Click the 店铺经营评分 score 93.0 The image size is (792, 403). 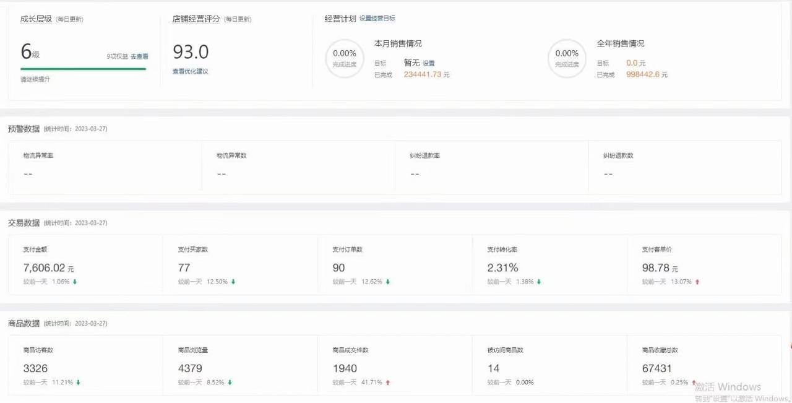[191, 51]
